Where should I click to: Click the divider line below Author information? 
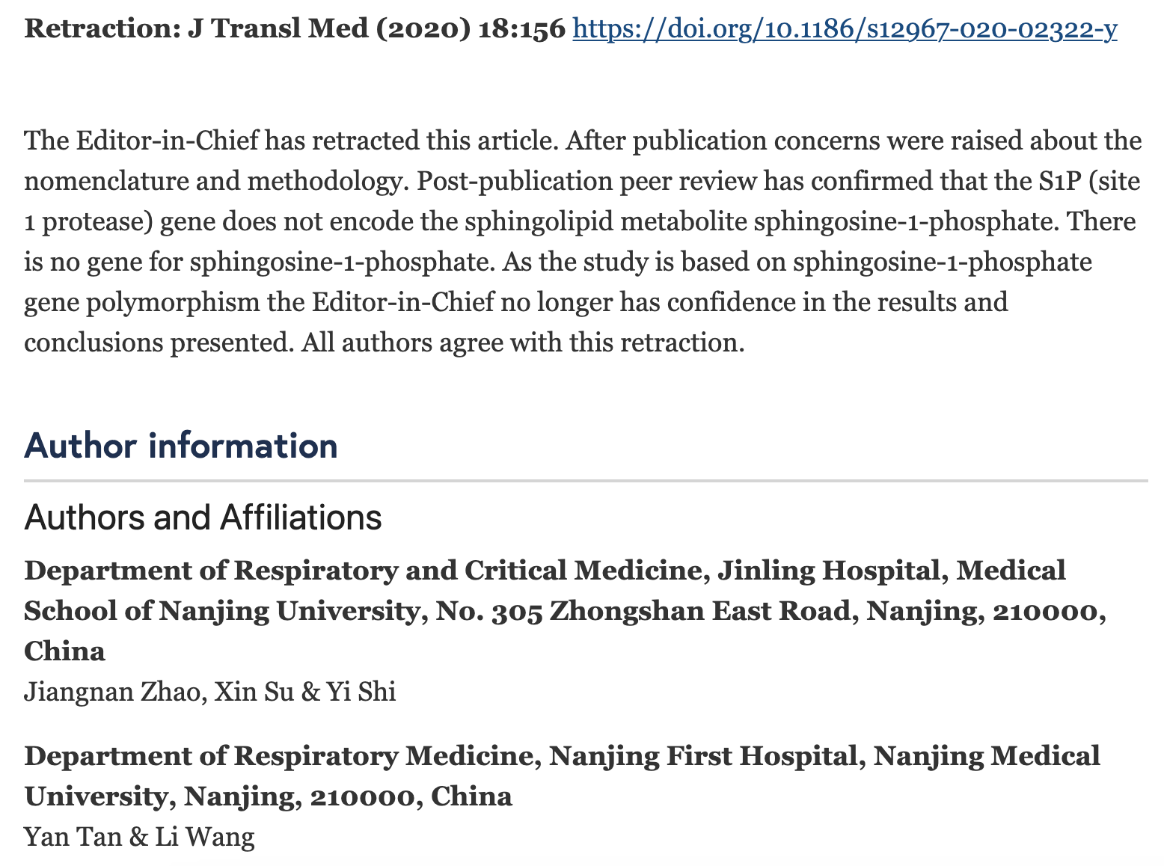coord(585,481)
